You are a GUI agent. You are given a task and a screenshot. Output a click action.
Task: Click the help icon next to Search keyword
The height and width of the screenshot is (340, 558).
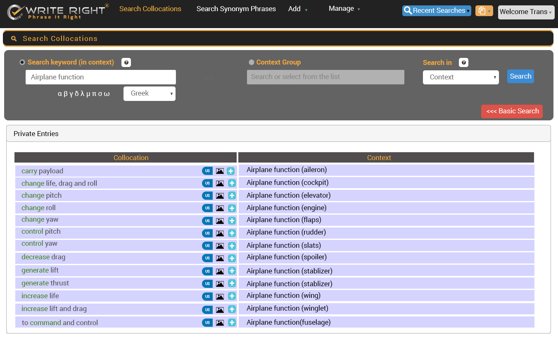126,62
